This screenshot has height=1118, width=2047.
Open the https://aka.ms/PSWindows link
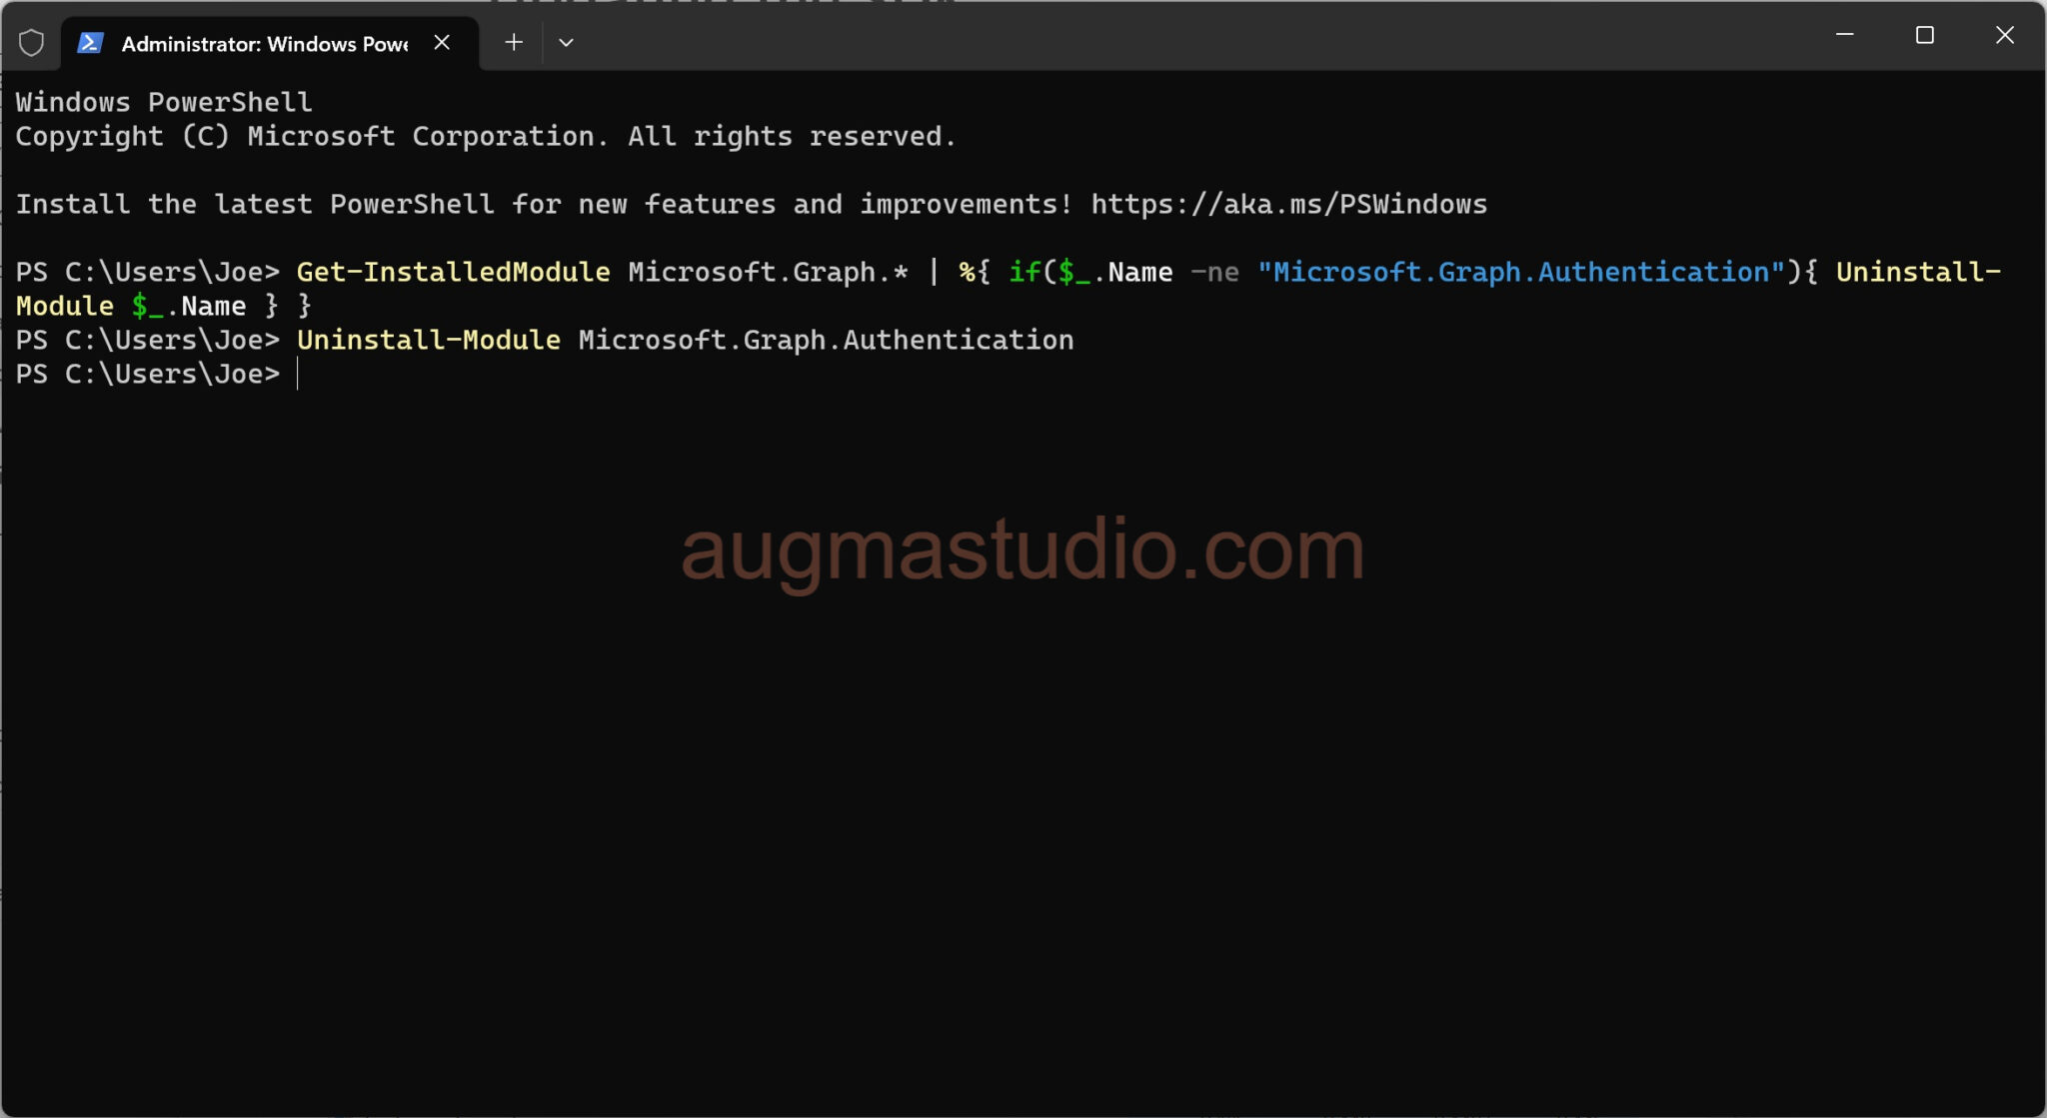click(1287, 203)
